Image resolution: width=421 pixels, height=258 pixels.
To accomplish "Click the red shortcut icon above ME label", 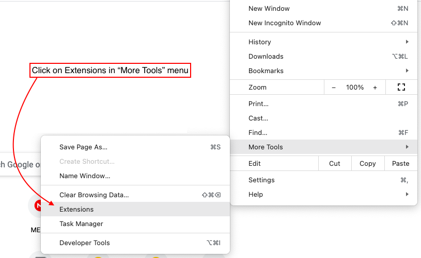I will 37,206.
